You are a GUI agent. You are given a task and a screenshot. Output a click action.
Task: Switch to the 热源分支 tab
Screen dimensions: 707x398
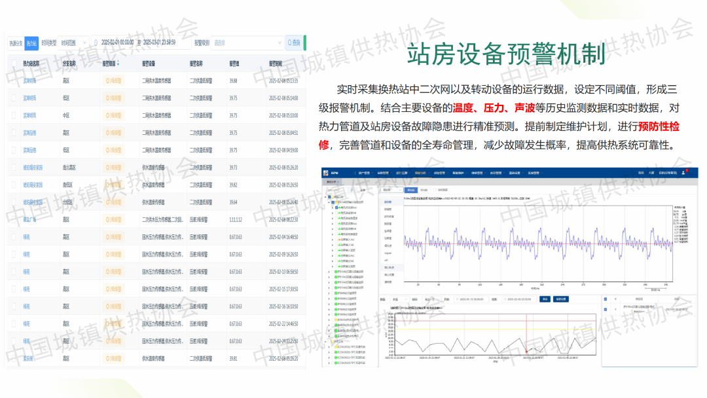(16, 43)
